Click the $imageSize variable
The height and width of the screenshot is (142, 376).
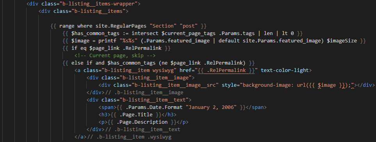pos(342,40)
